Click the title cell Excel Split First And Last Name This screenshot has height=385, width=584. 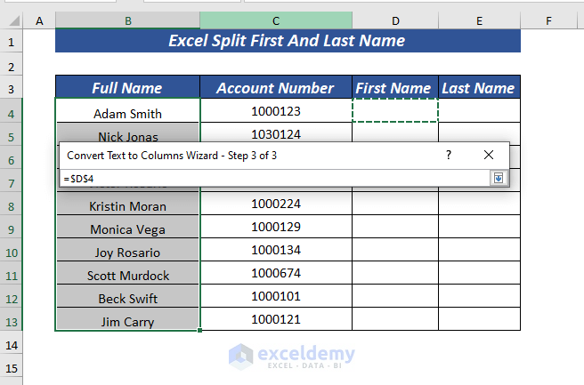click(x=288, y=41)
